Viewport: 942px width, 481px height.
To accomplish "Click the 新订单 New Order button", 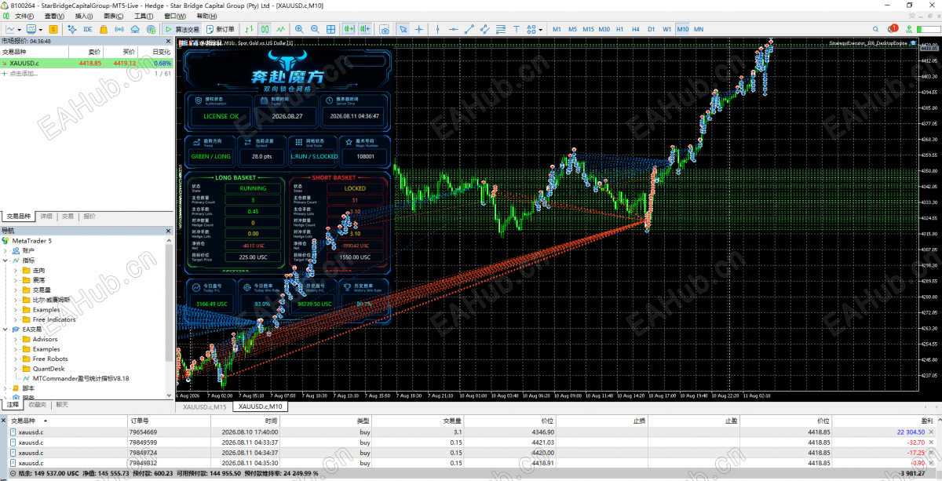I will click(x=220, y=29).
